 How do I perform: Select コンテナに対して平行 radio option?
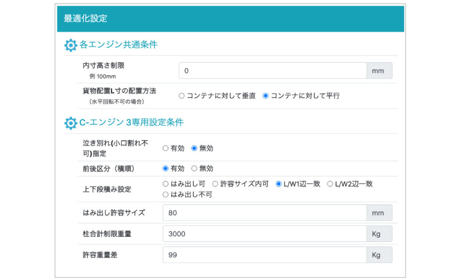tap(266, 96)
